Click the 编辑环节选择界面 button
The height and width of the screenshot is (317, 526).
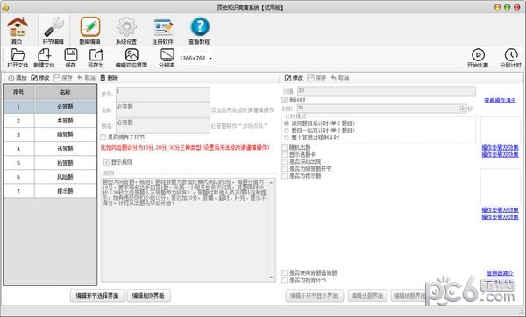[97, 296]
